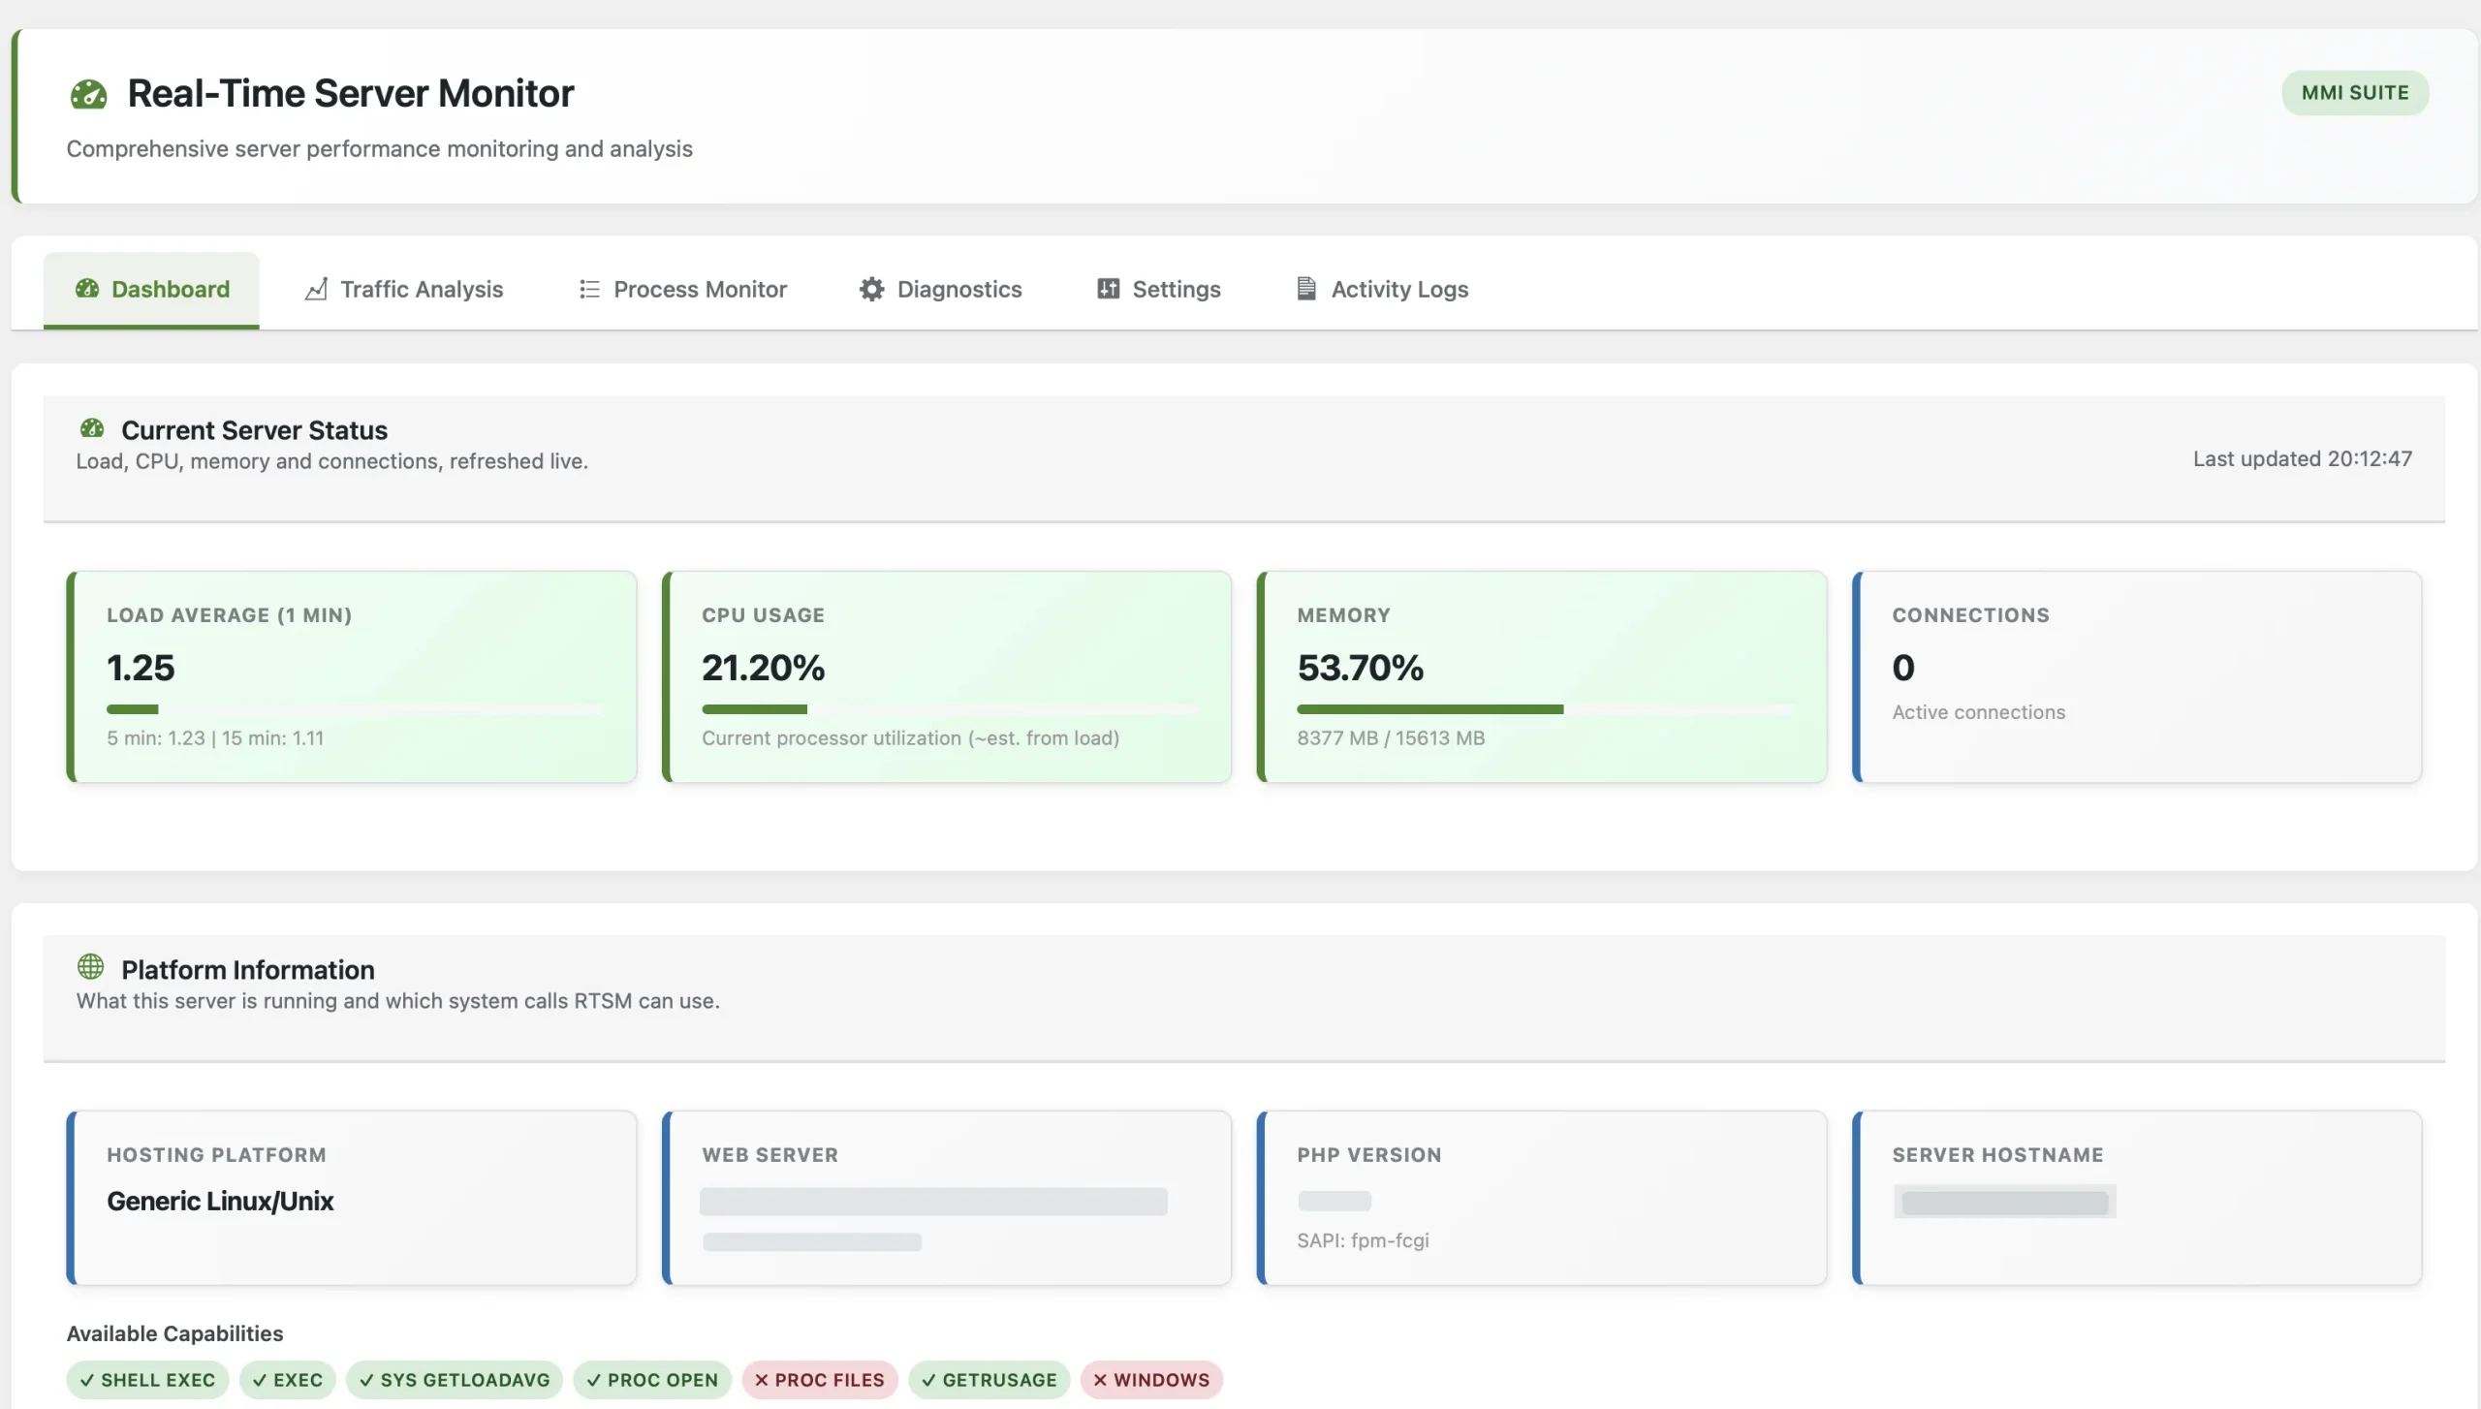This screenshot has height=1409, width=2481.
Task: Click the Process Monitor list icon
Action: (x=589, y=289)
